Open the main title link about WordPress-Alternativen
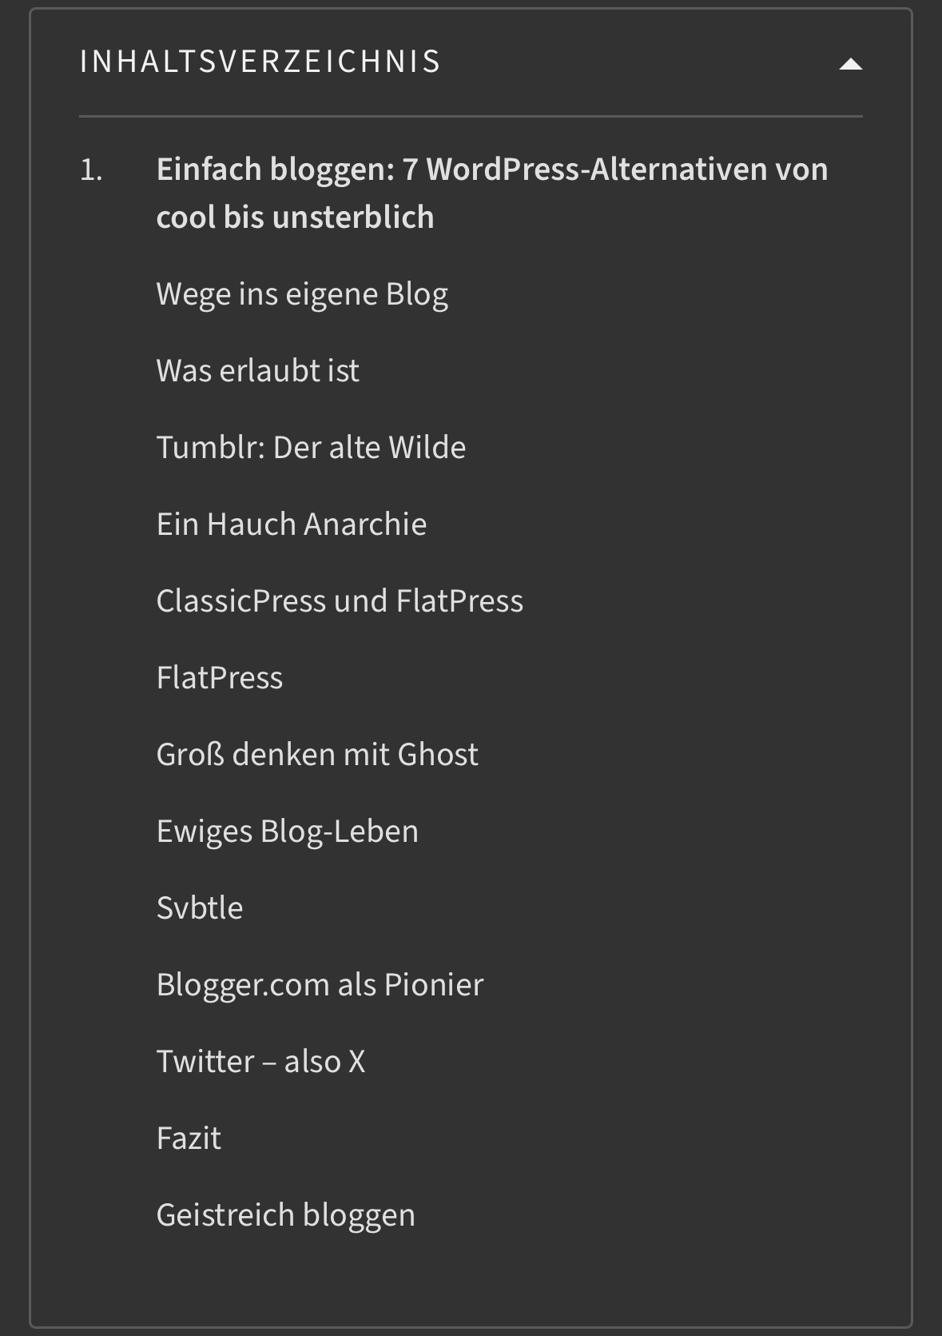942x1336 pixels. click(x=491, y=170)
